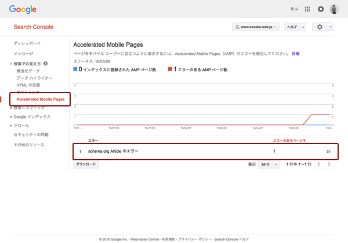This screenshot has height=243, width=348.
Task: Open schema.org error details double-arrow
Action: [328, 152]
